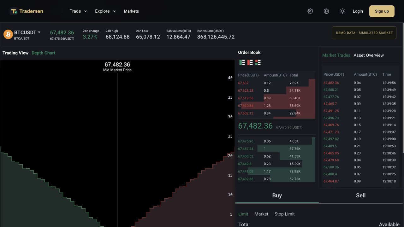Image resolution: width=404 pixels, height=227 pixels.
Task: Open the Market Trades tab
Action: 336,55
